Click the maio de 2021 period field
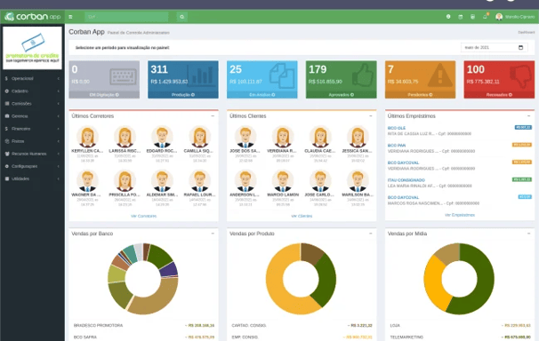Image resolution: width=539 pixels, height=341 pixels. (x=494, y=47)
